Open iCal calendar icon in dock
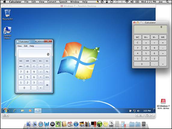Viewport: 172px width, 129px height. (x=70, y=124)
